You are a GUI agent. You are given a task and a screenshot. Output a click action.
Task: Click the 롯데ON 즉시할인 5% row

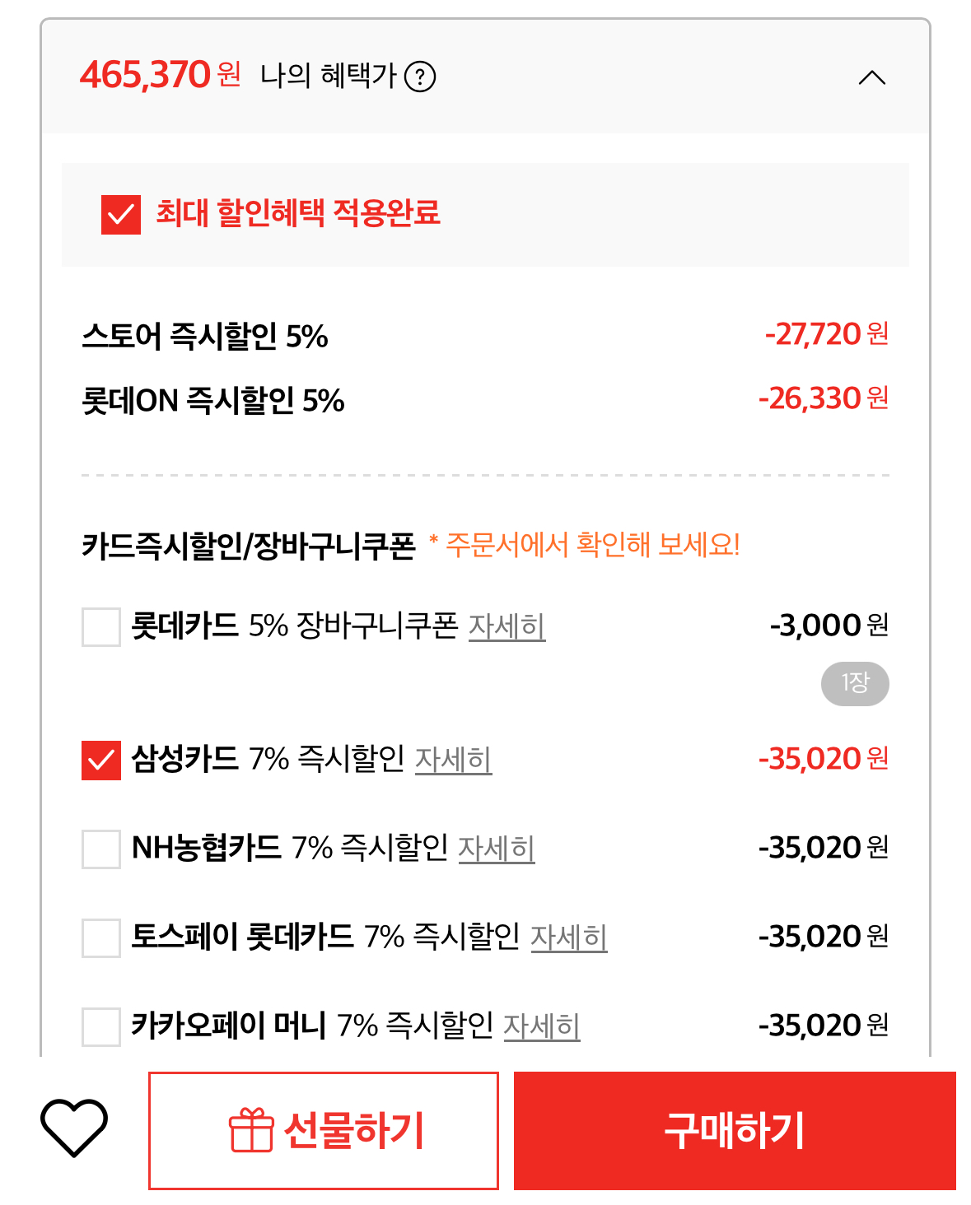(x=213, y=401)
